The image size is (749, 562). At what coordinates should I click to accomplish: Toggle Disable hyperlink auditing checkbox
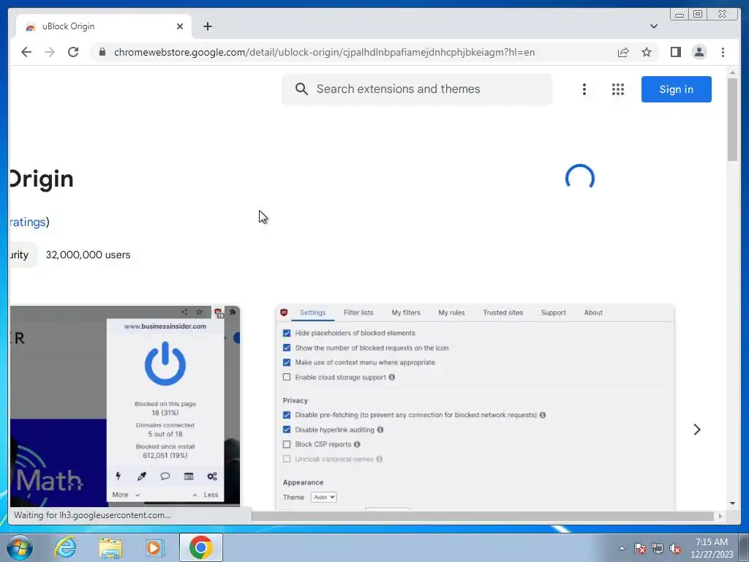pyautogui.click(x=287, y=430)
